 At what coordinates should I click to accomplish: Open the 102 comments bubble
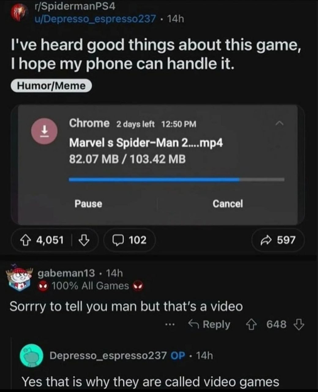tap(129, 240)
